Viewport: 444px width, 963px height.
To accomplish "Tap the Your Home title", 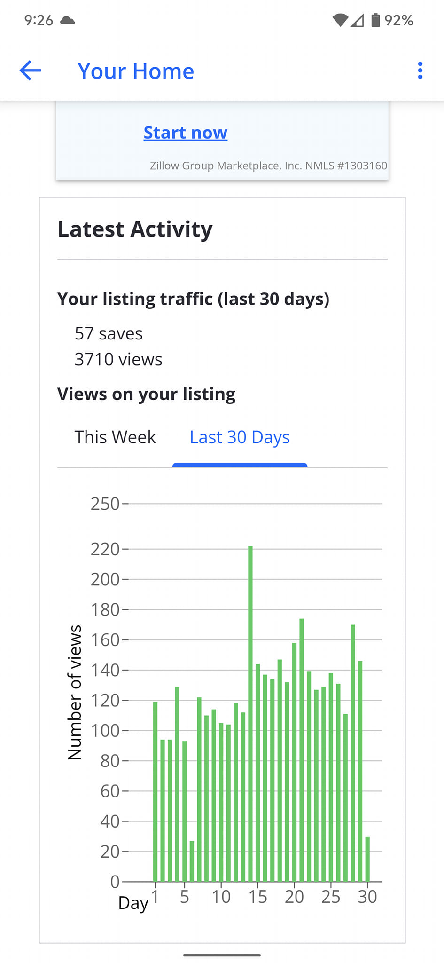I will pyautogui.click(x=135, y=71).
